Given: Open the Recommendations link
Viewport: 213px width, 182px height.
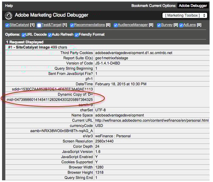Looking at the screenshot, I should 89,25.
